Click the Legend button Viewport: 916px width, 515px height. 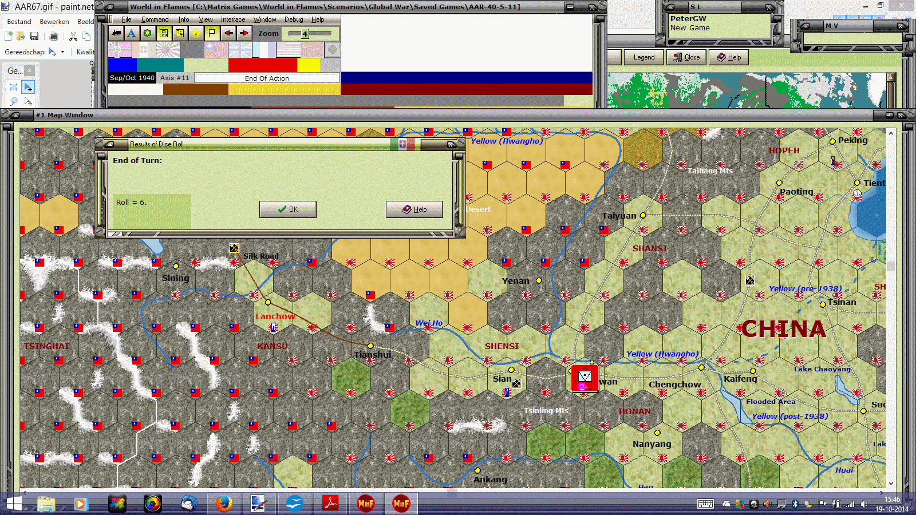[x=643, y=57]
